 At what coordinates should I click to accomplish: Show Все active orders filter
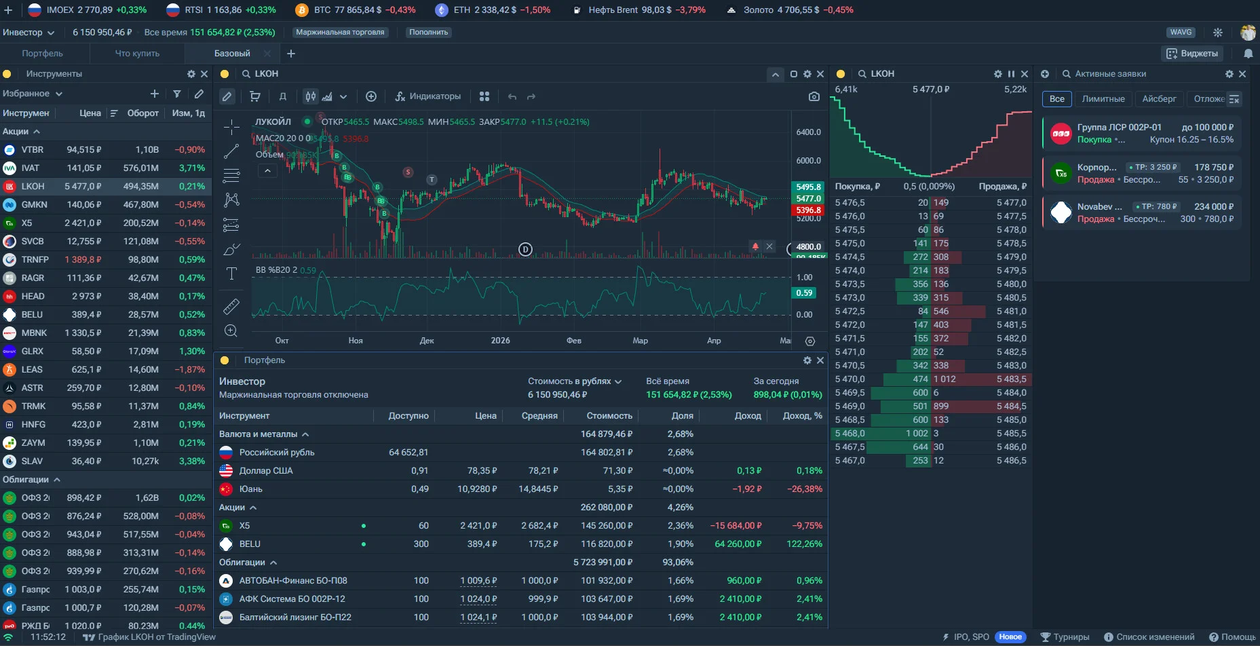pos(1057,99)
